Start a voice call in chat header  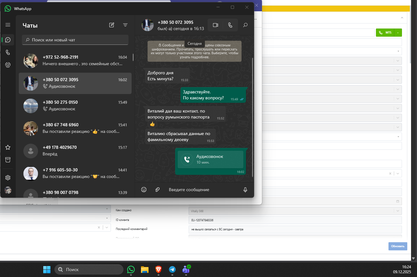tap(230, 25)
